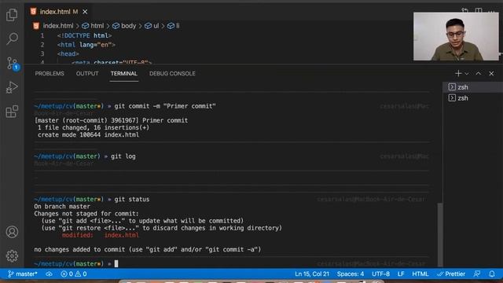Open Run and Debug view
The width and height of the screenshot is (503, 283).
coord(12,87)
